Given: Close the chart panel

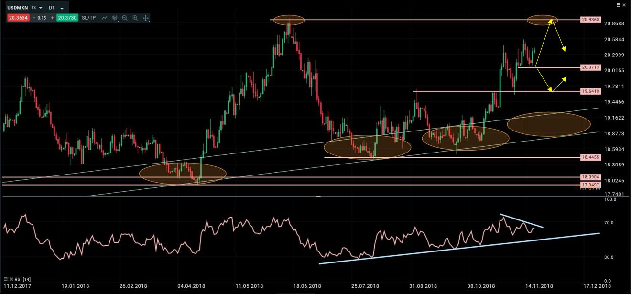Looking at the screenshot, I should (x=624, y=5).
